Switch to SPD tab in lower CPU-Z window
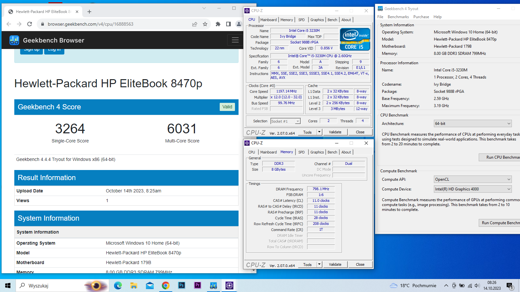The image size is (520, 292). pos(302,152)
